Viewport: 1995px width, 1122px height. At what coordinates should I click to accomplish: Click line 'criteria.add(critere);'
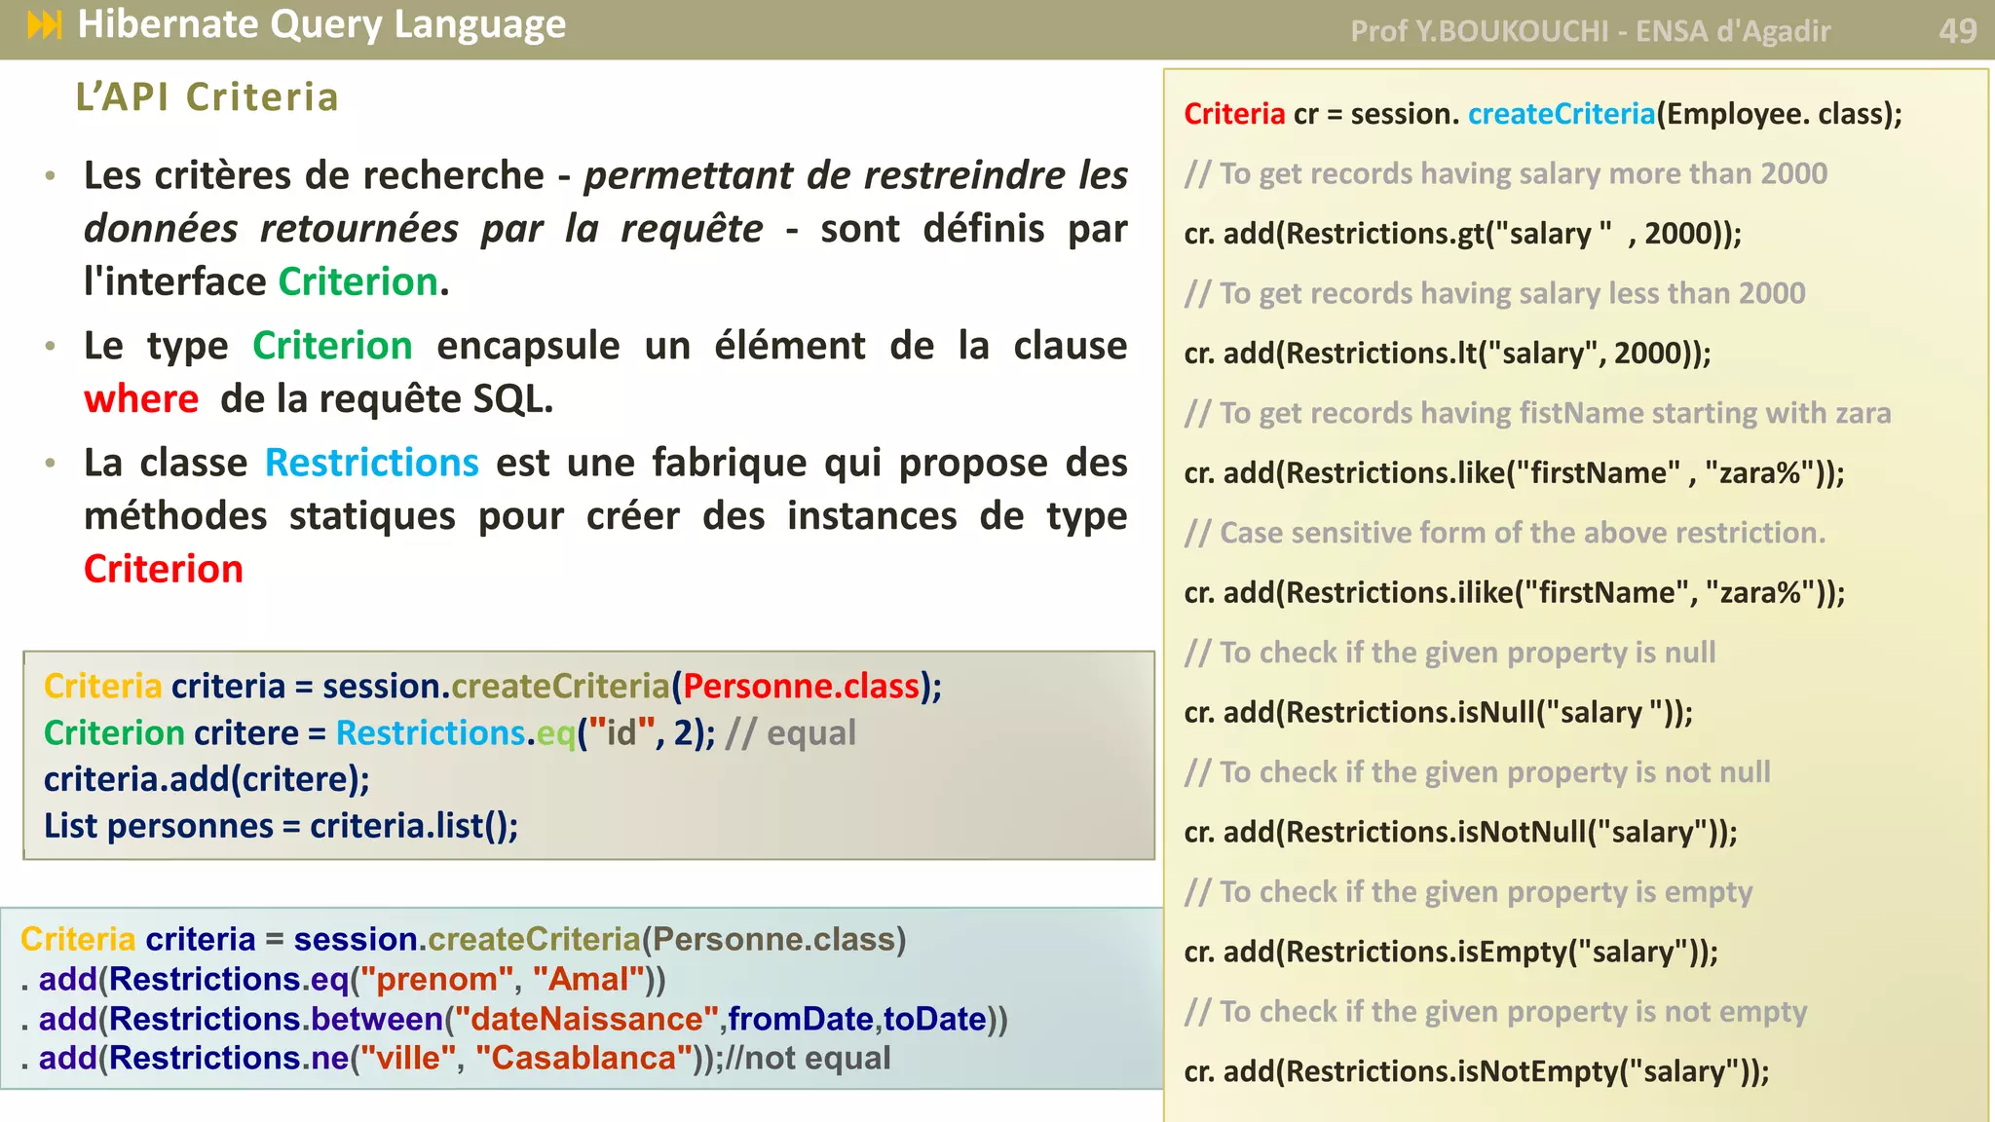(207, 779)
